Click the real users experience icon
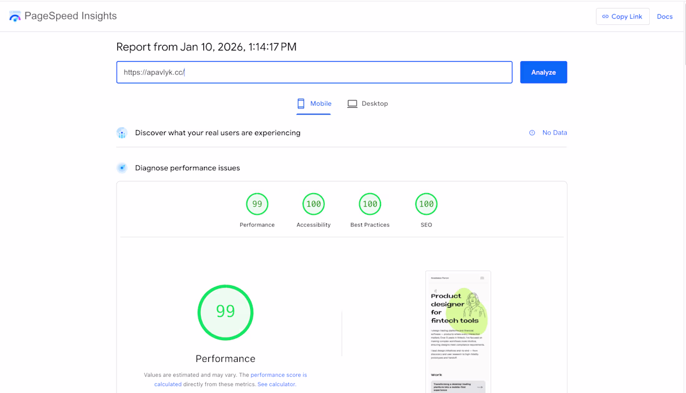 122,133
